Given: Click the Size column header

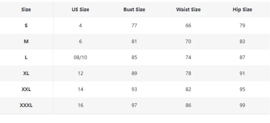Looking at the screenshot, I should [26, 9].
